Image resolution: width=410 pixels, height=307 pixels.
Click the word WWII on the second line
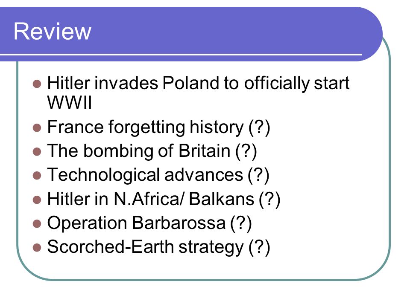click(x=70, y=102)
